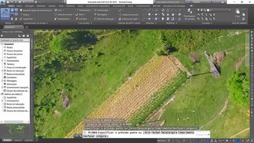254x143 pixels.
Task: Open Visualização de desenho ativo dropdown
Action: coord(15,40)
